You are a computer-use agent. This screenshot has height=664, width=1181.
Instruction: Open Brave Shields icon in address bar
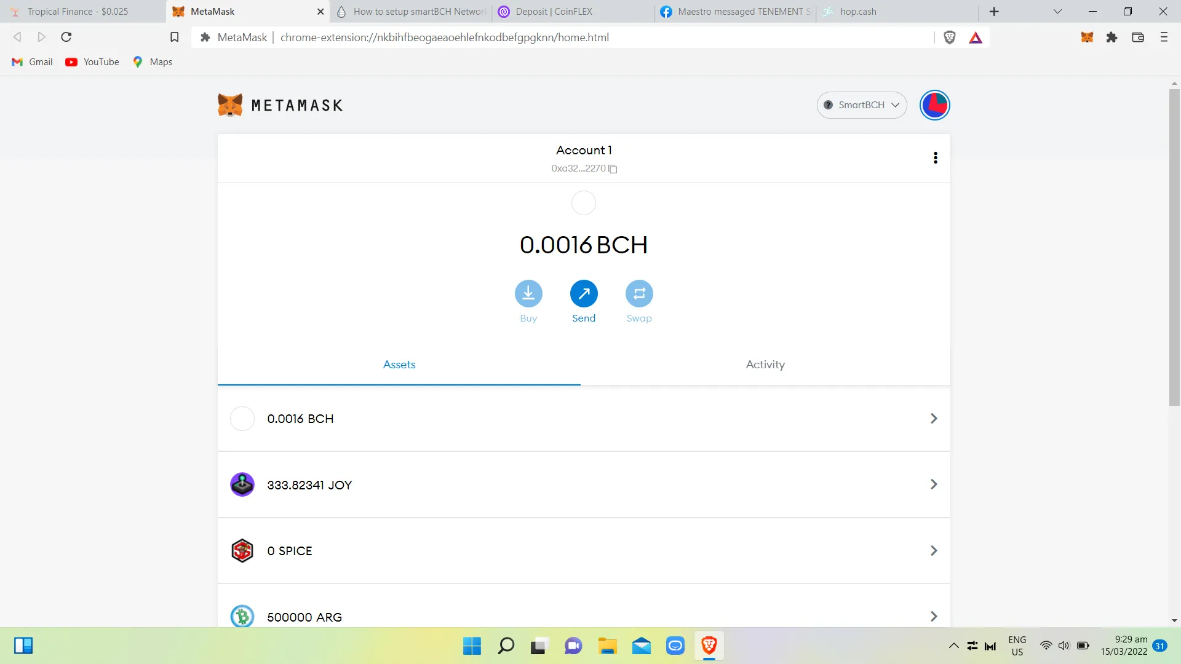[x=950, y=38]
